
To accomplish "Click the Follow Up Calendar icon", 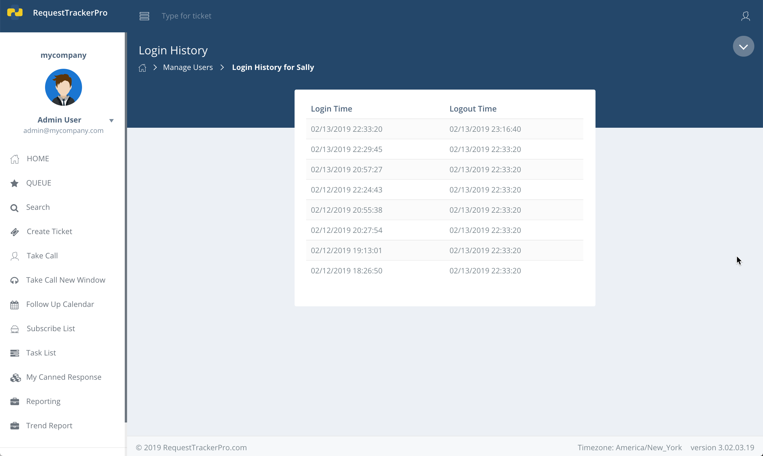I will 14,305.
